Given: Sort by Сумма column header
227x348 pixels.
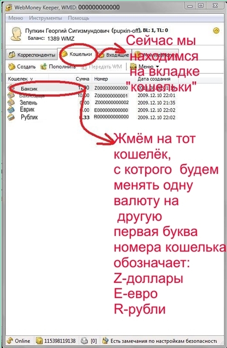Looking at the screenshot, I should [x=83, y=79].
